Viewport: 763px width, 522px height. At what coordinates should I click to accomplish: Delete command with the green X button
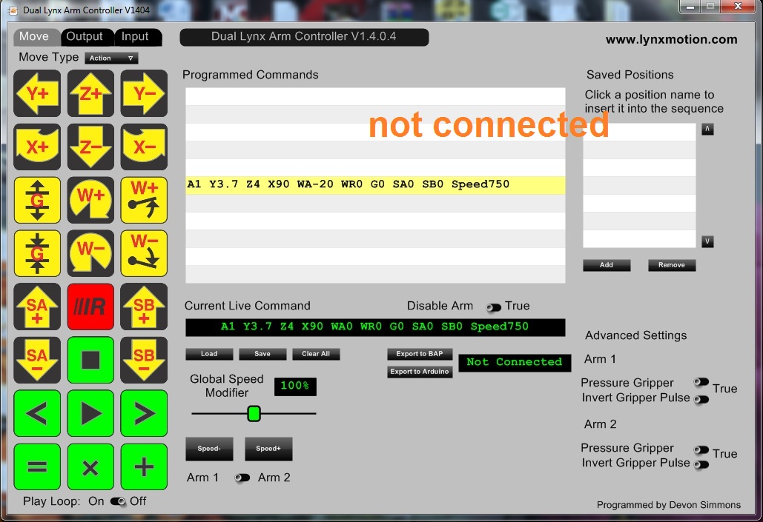90,466
